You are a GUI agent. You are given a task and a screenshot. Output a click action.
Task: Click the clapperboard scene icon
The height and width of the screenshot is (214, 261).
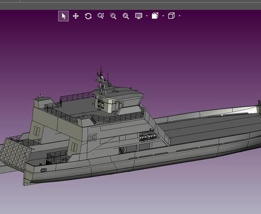155,16
